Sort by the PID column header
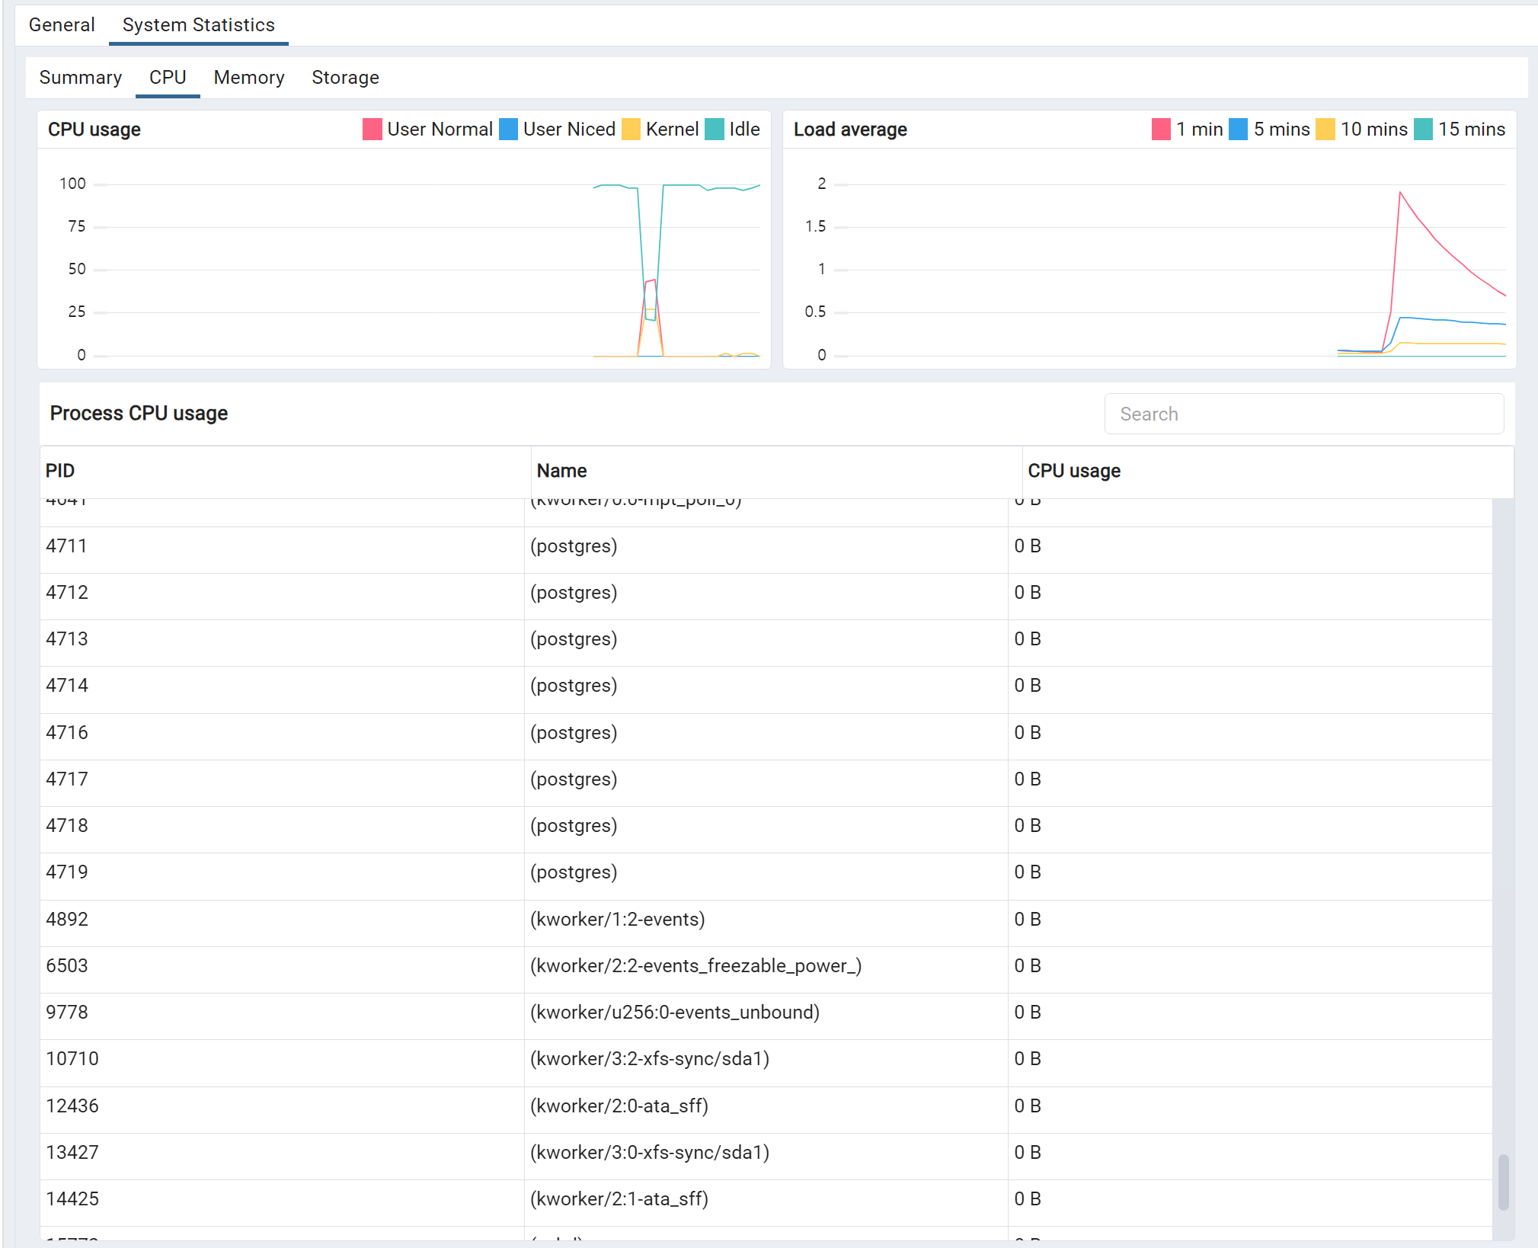 (60, 471)
